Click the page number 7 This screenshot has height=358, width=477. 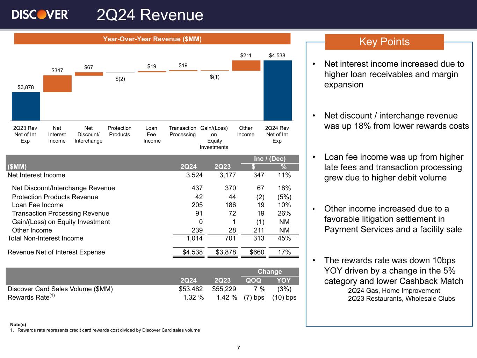pos(238,348)
